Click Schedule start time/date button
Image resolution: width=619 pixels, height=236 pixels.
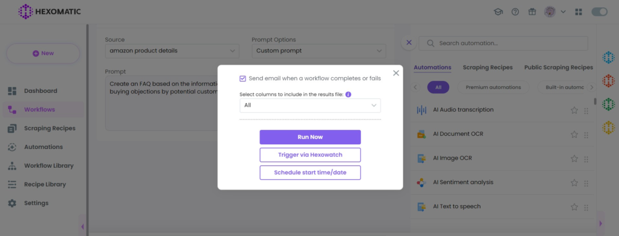click(x=310, y=173)
